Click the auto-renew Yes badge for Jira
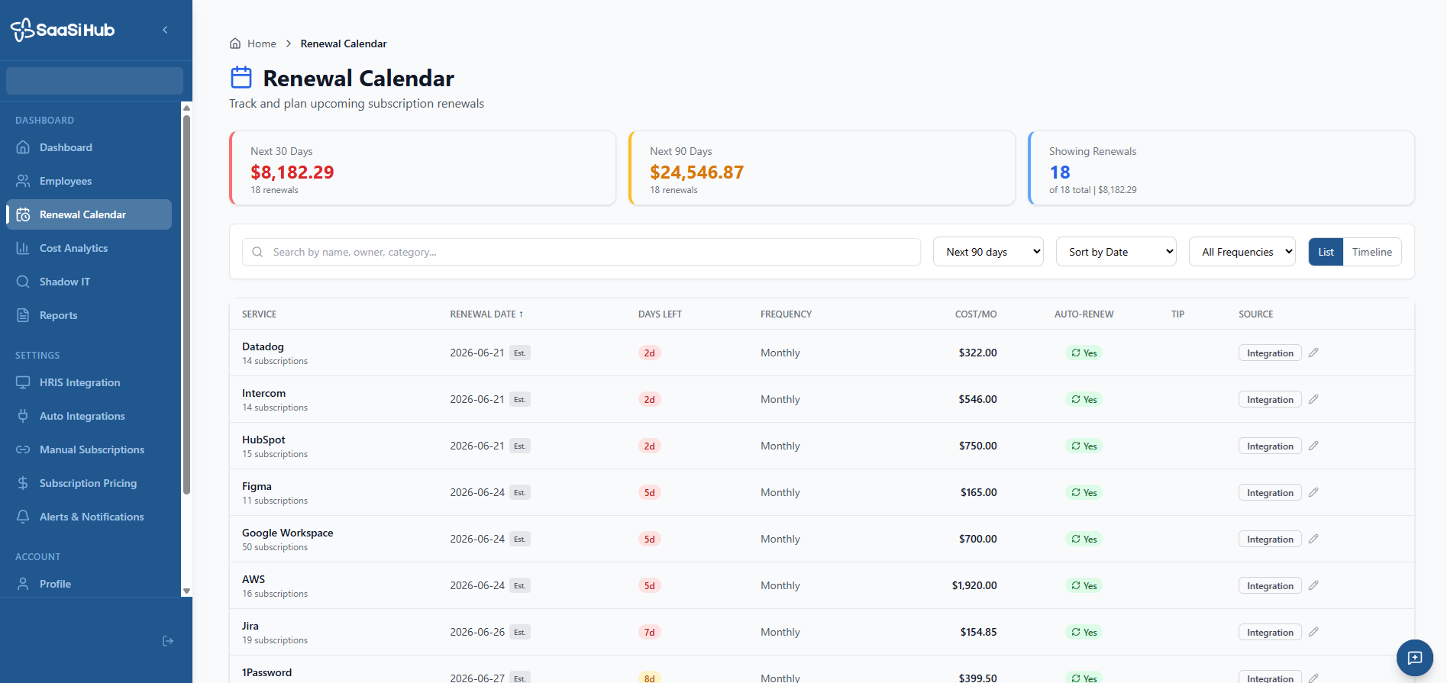Screen dimensions: 1447x683 (x=1084, y=632)
